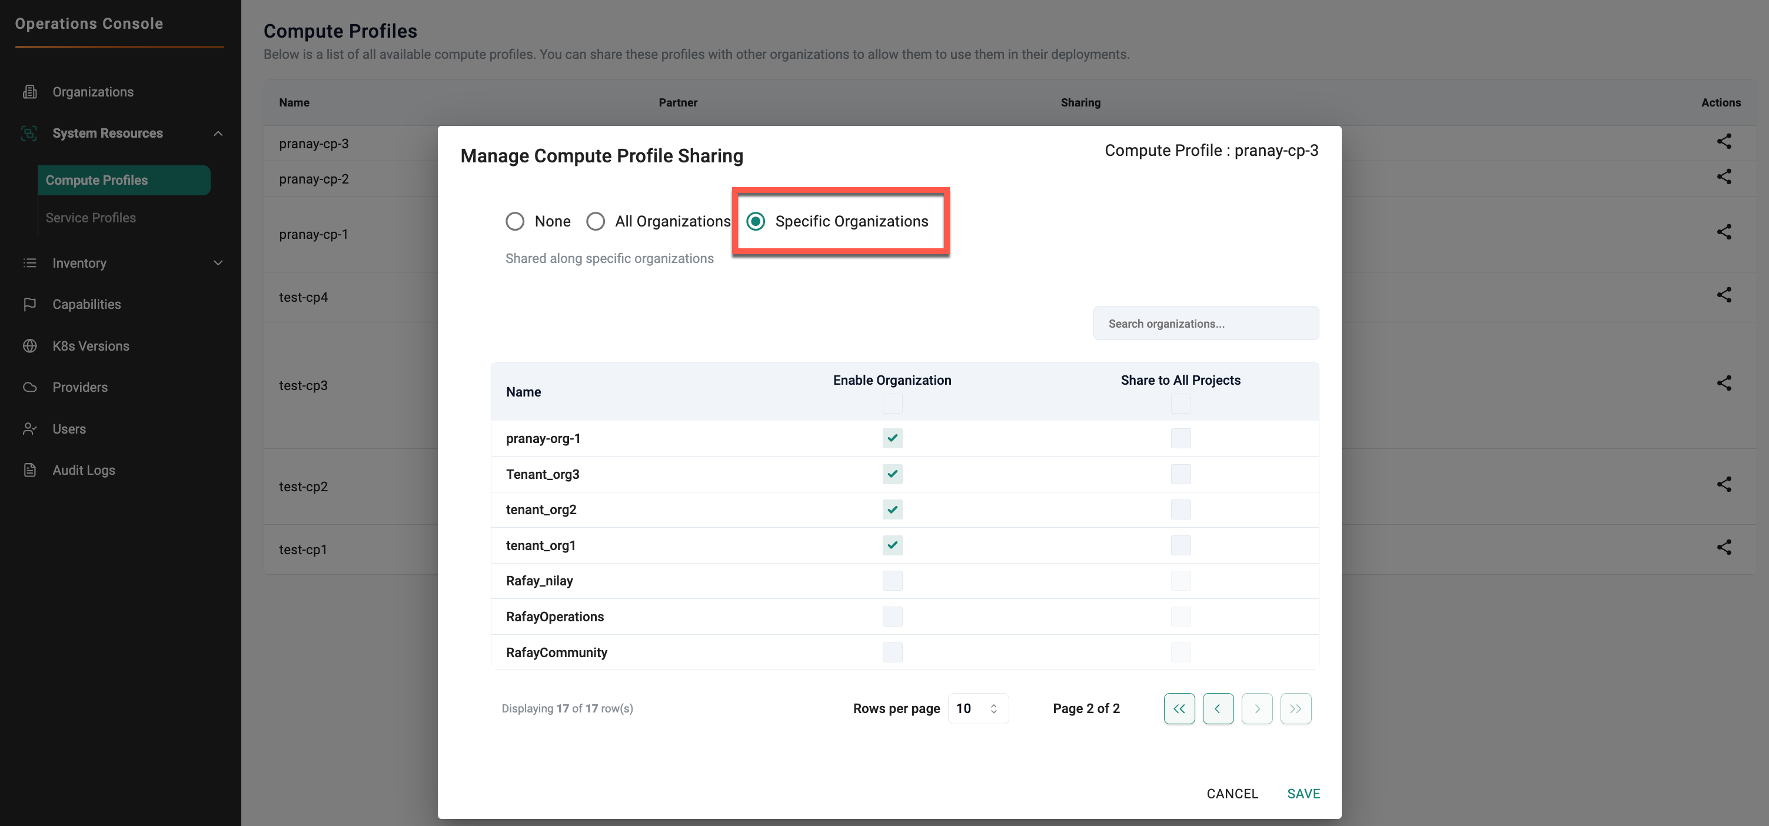This screenshot has height=826, width=1769.
Task: Check Share to All Projects for tenant_org2
Action: (1180, 509)
